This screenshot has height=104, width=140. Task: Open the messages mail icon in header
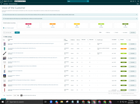131,1
